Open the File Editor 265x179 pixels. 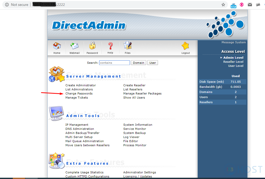[x=131, y=141]
